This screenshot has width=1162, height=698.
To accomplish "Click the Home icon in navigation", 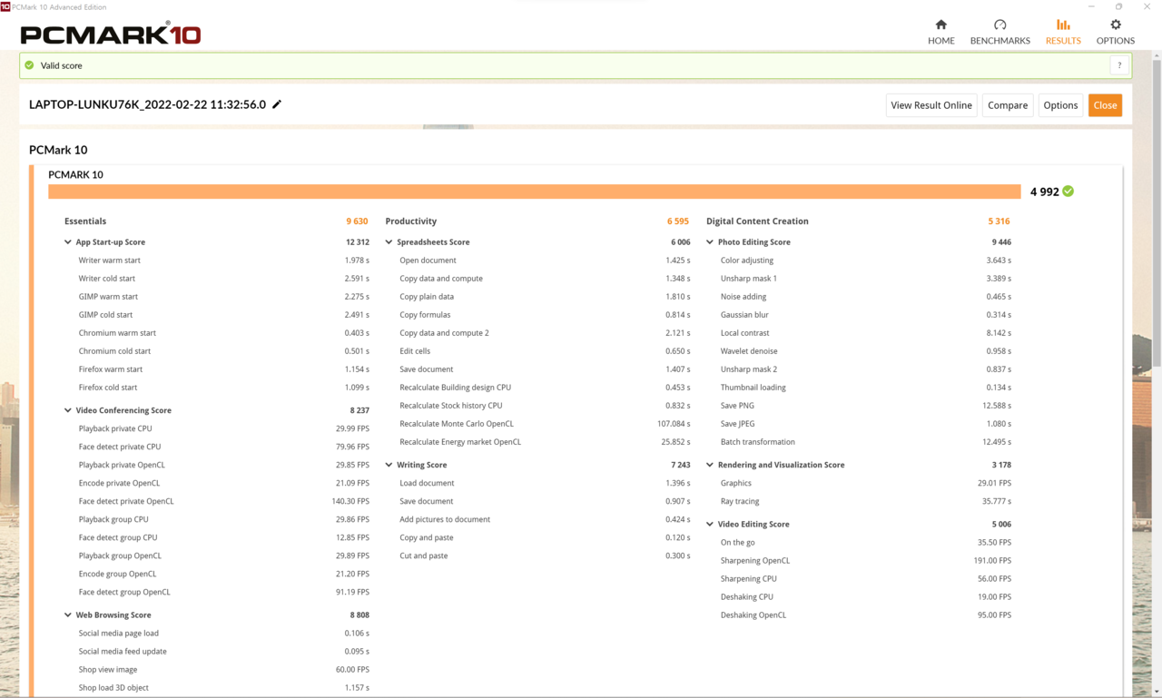I will pyautogui.click(x=940, y=25).
